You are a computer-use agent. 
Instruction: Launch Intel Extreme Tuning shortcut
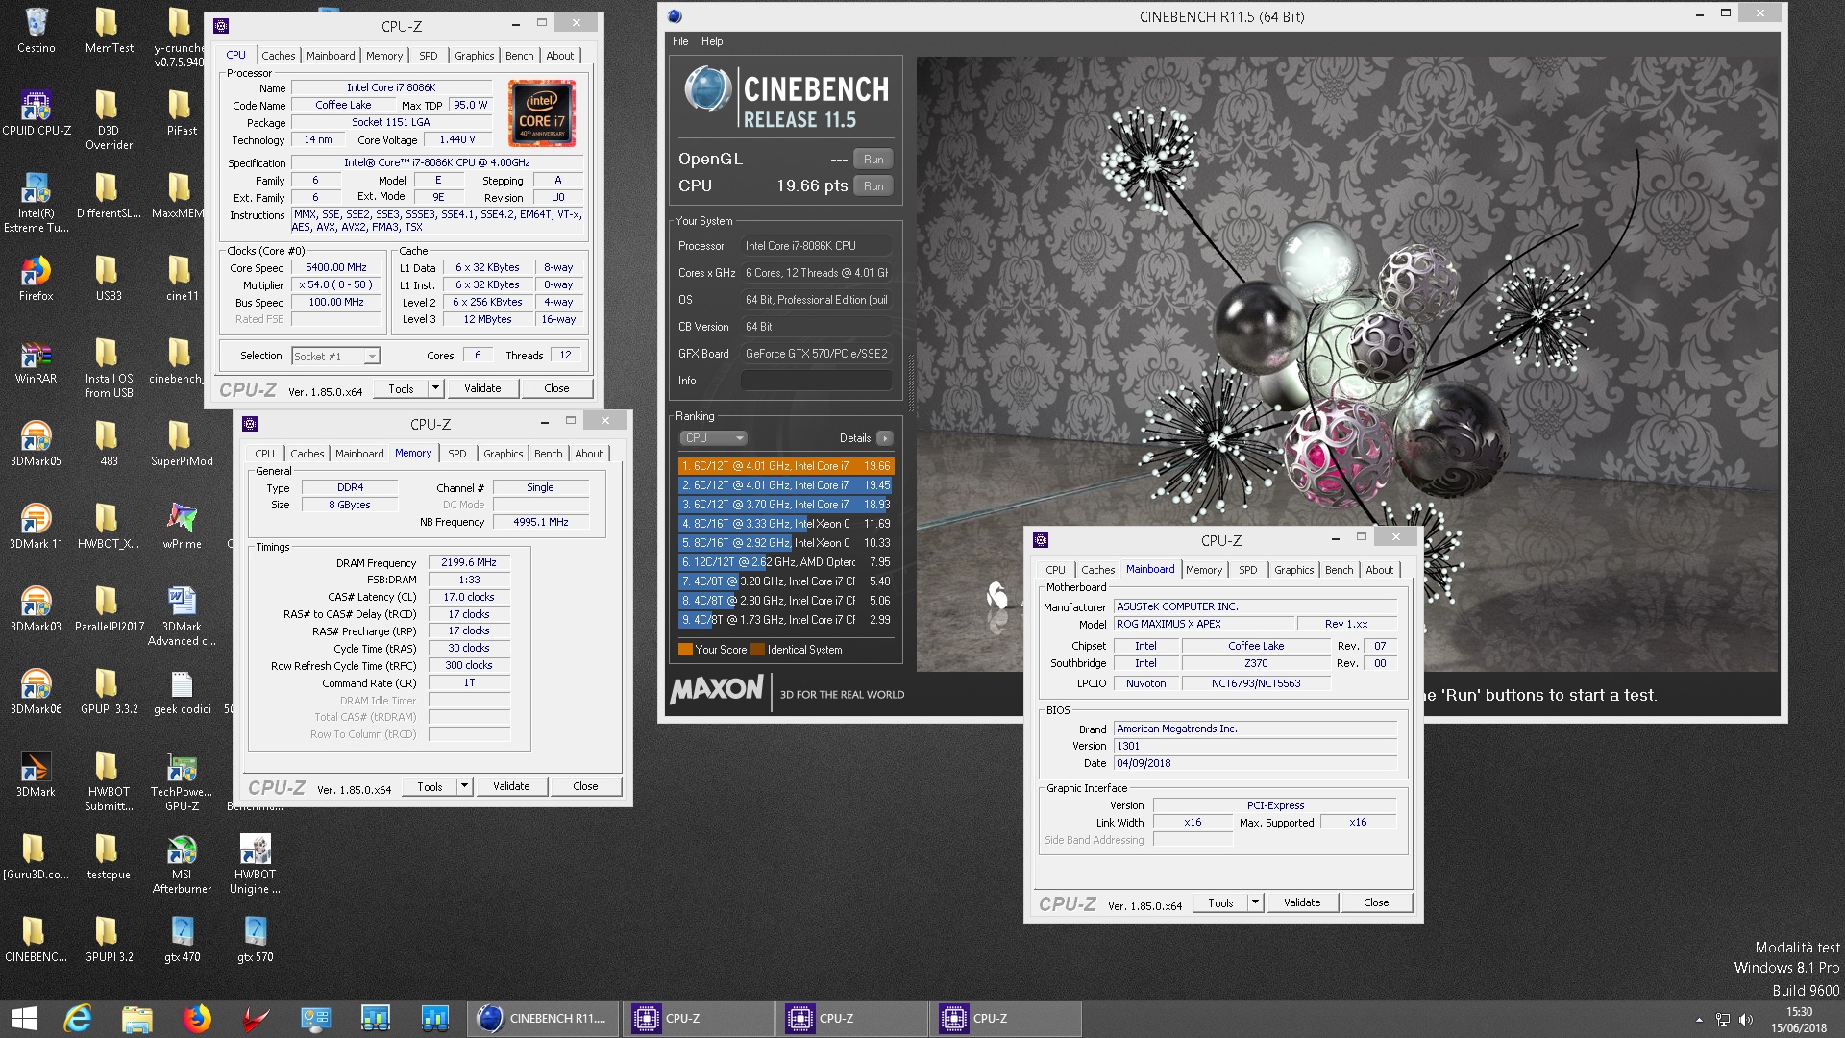point(36,202)
